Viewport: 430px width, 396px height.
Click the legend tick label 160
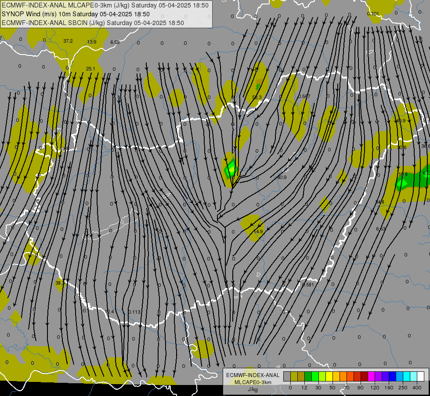click(389, 388)
